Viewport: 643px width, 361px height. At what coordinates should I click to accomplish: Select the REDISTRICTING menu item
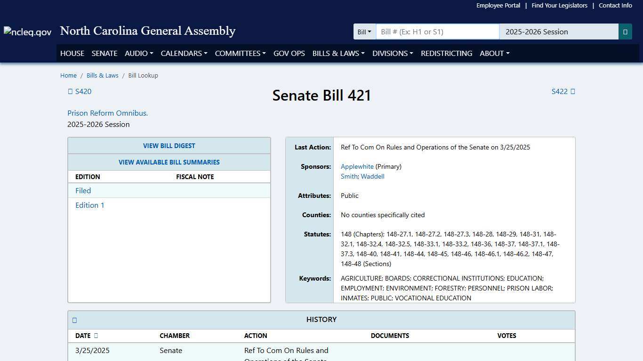(446, 53)
